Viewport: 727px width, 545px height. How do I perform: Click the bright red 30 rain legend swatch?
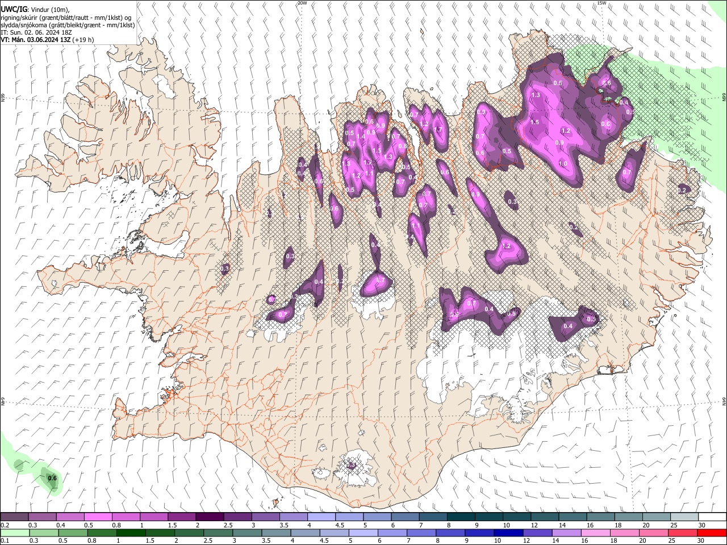coord(712,533)
